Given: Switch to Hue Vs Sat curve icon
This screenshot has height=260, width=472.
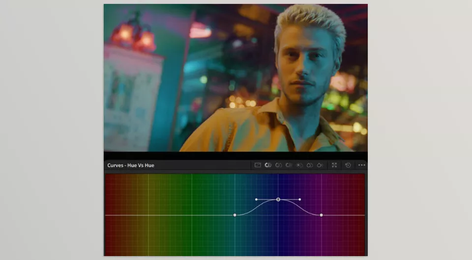Looking at the screenshot, I should coord(278,165).
